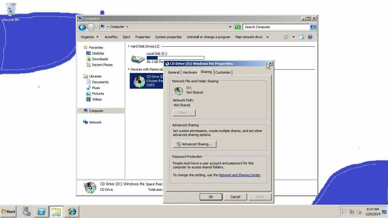
Task: Select Network in navigation pane
Action: tap(95, 122)
